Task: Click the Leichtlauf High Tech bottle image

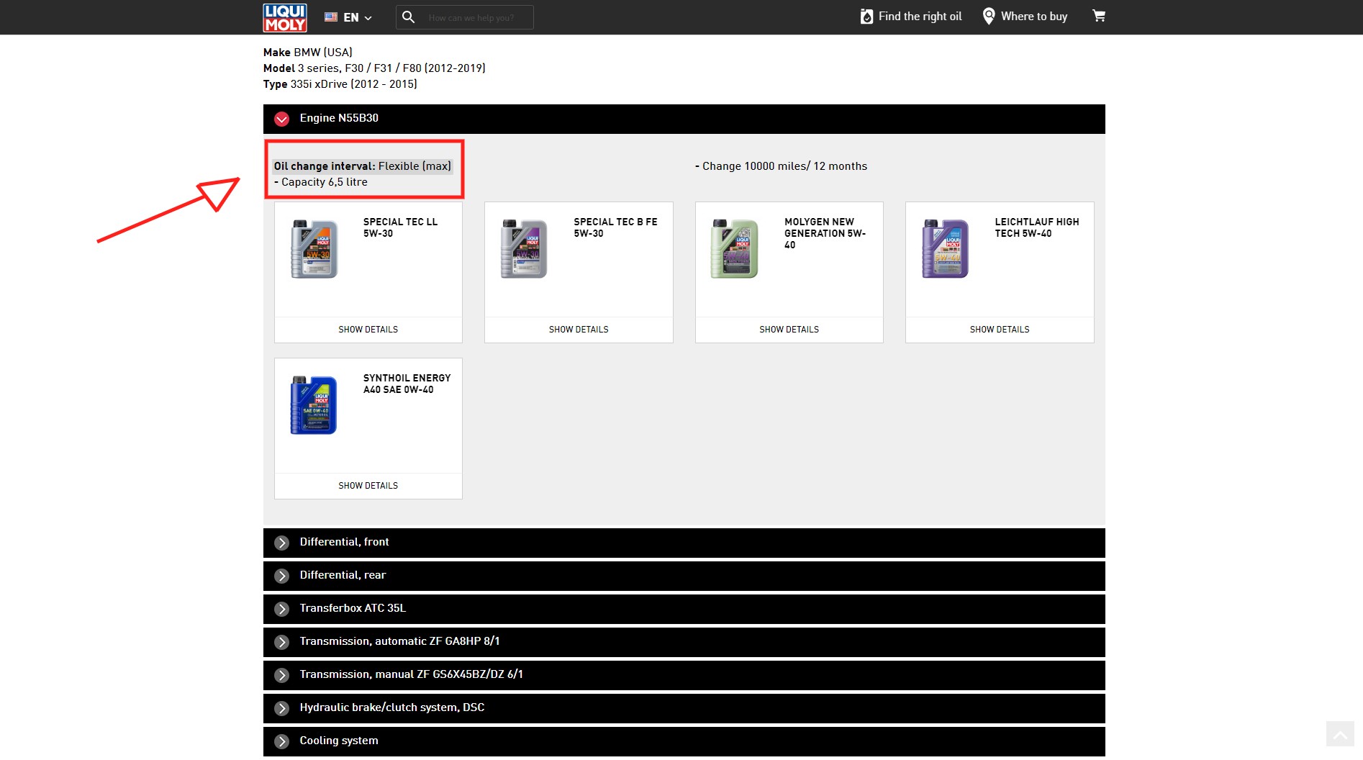Action: click(945, 249)
